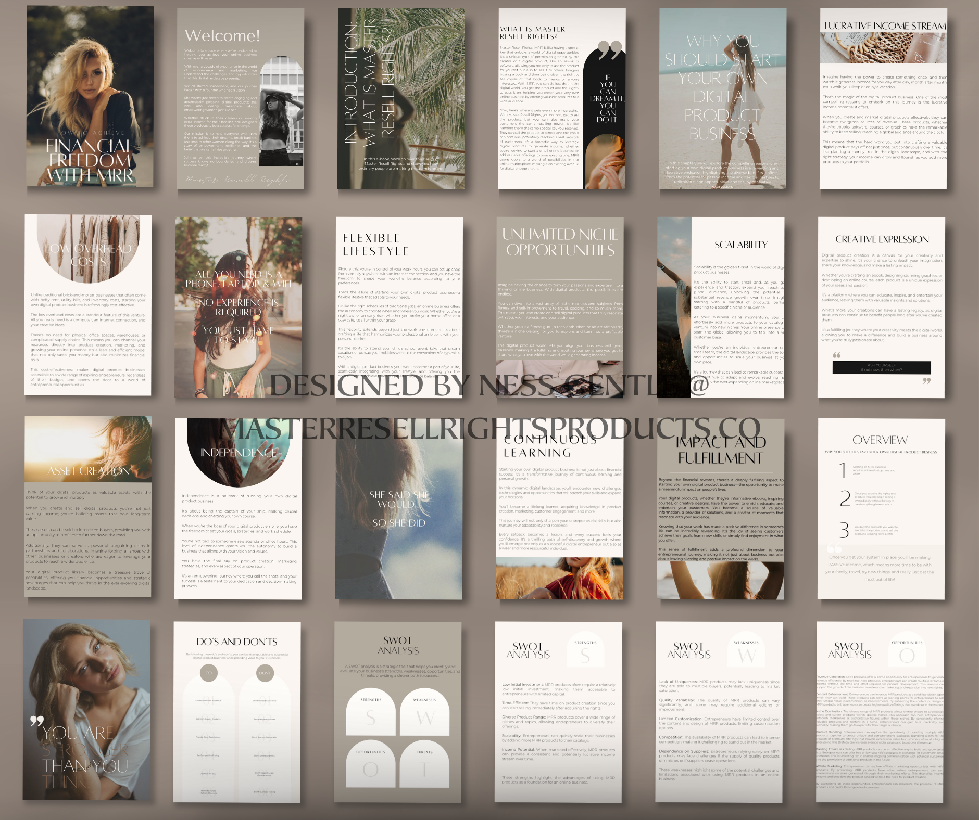Viewport: 979px width, 820px height.
Task: Select the Low Overhead Costs page
Action: coord(88,305)
